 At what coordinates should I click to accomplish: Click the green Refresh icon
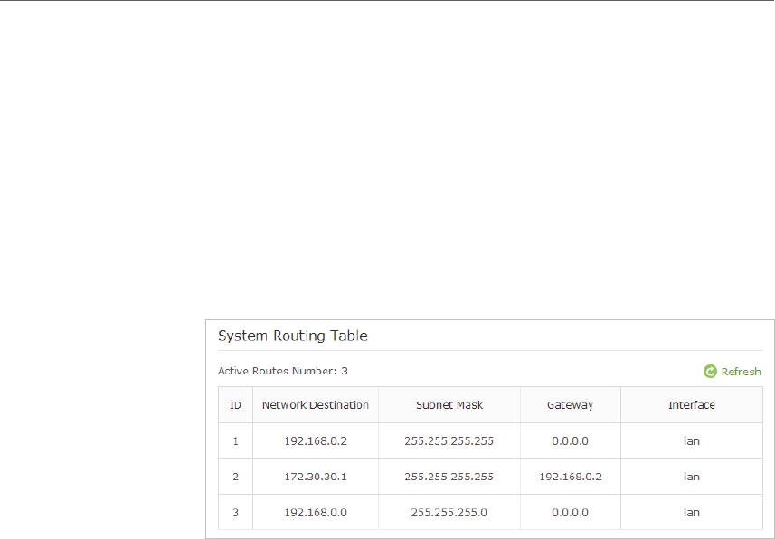(x=710, y=372)
